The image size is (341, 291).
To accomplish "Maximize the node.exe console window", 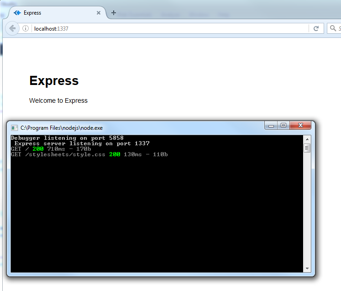I will click(283, 125).
